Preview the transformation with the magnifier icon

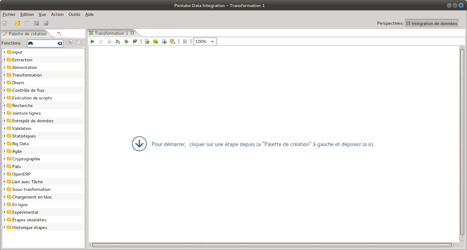click(x=118, y=41)
